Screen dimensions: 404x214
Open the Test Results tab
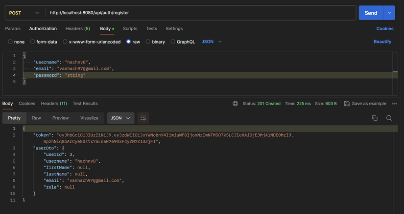(x=85, y=104)
